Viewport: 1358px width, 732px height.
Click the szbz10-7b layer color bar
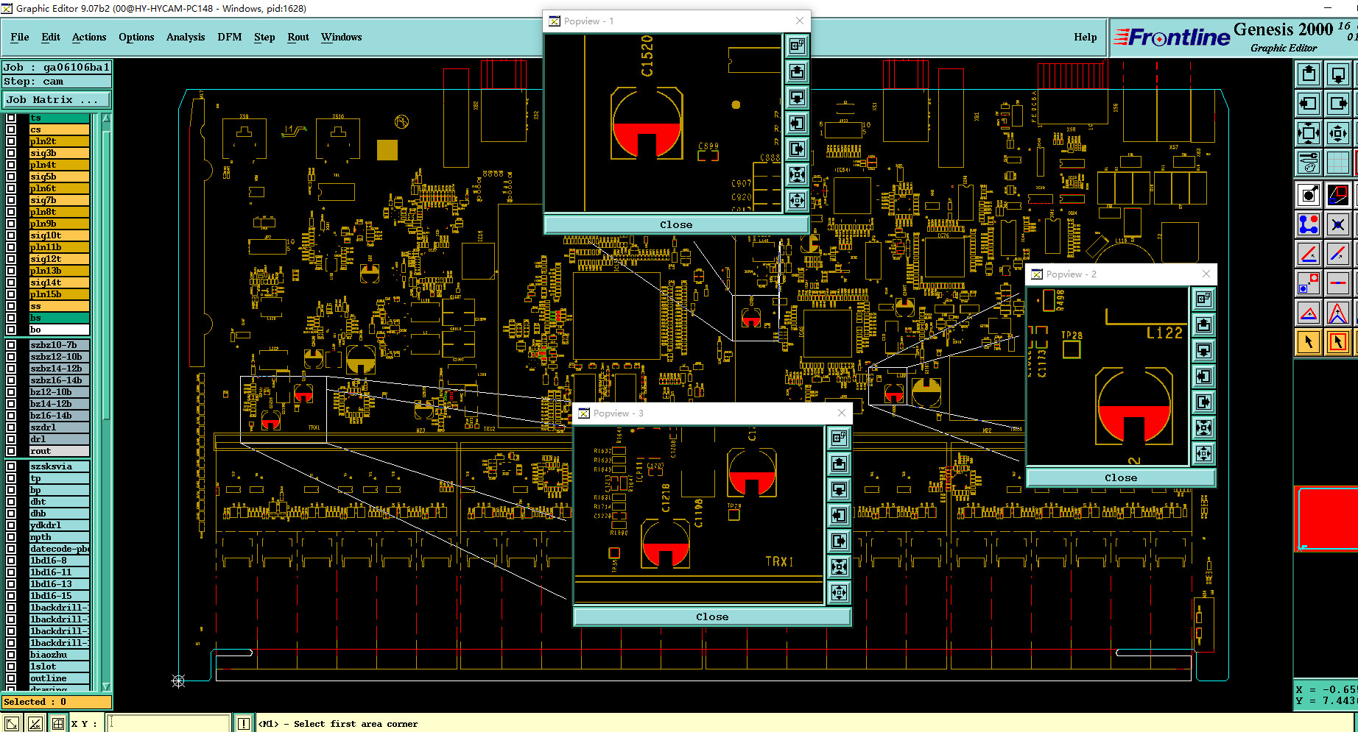[59, 345]
